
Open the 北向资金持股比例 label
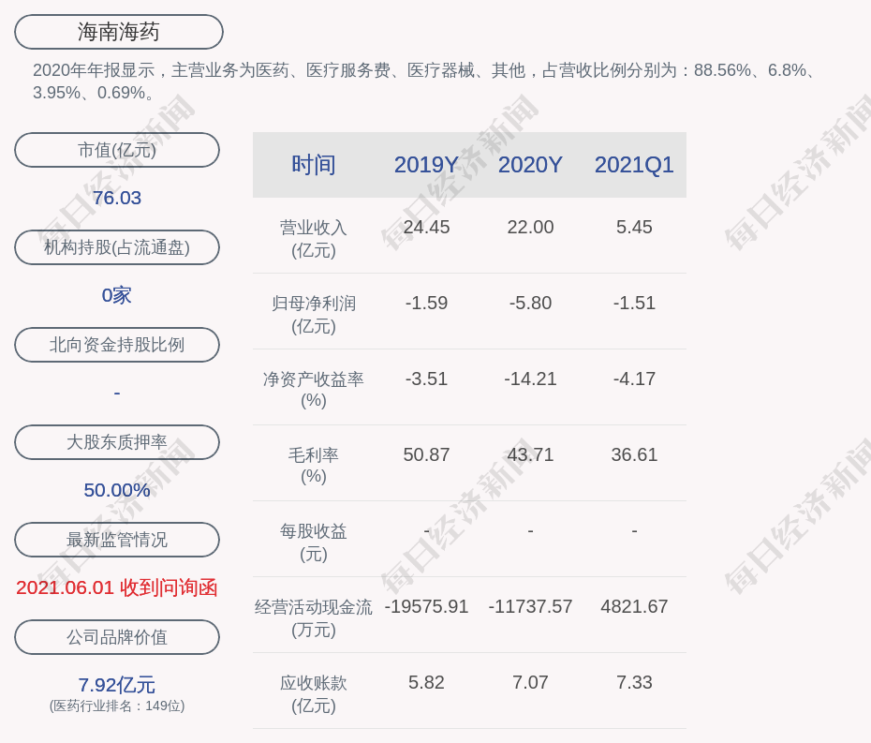click(117, 345)
